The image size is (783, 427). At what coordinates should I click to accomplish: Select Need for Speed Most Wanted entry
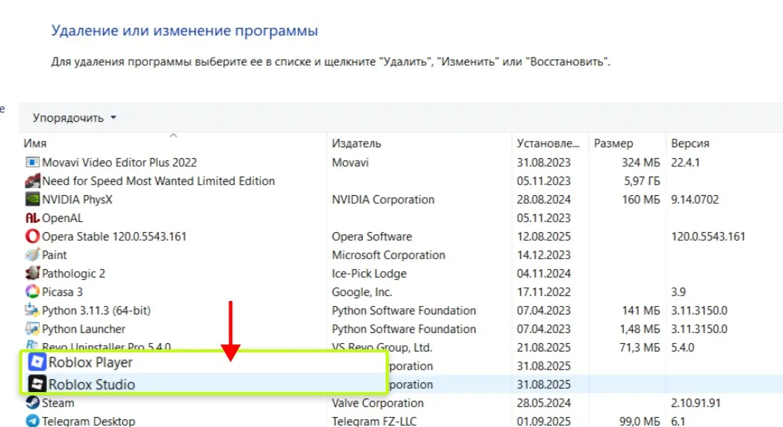158,181
